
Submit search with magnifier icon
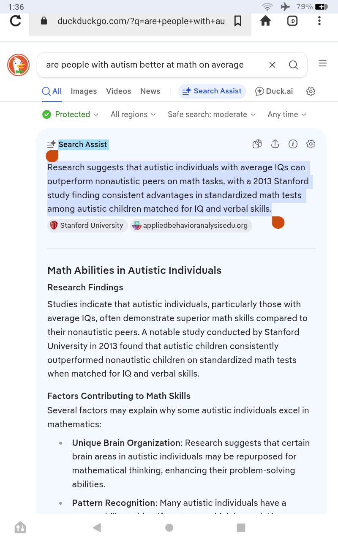pos(293,65)
